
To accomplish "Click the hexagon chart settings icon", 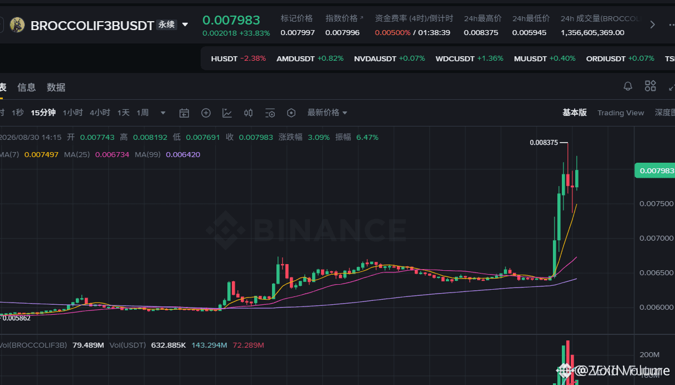I will [x=291, y=113].
